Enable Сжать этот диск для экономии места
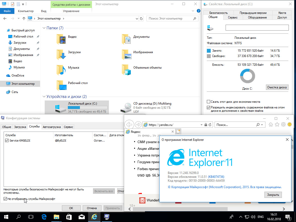 (x=208, y=102)
